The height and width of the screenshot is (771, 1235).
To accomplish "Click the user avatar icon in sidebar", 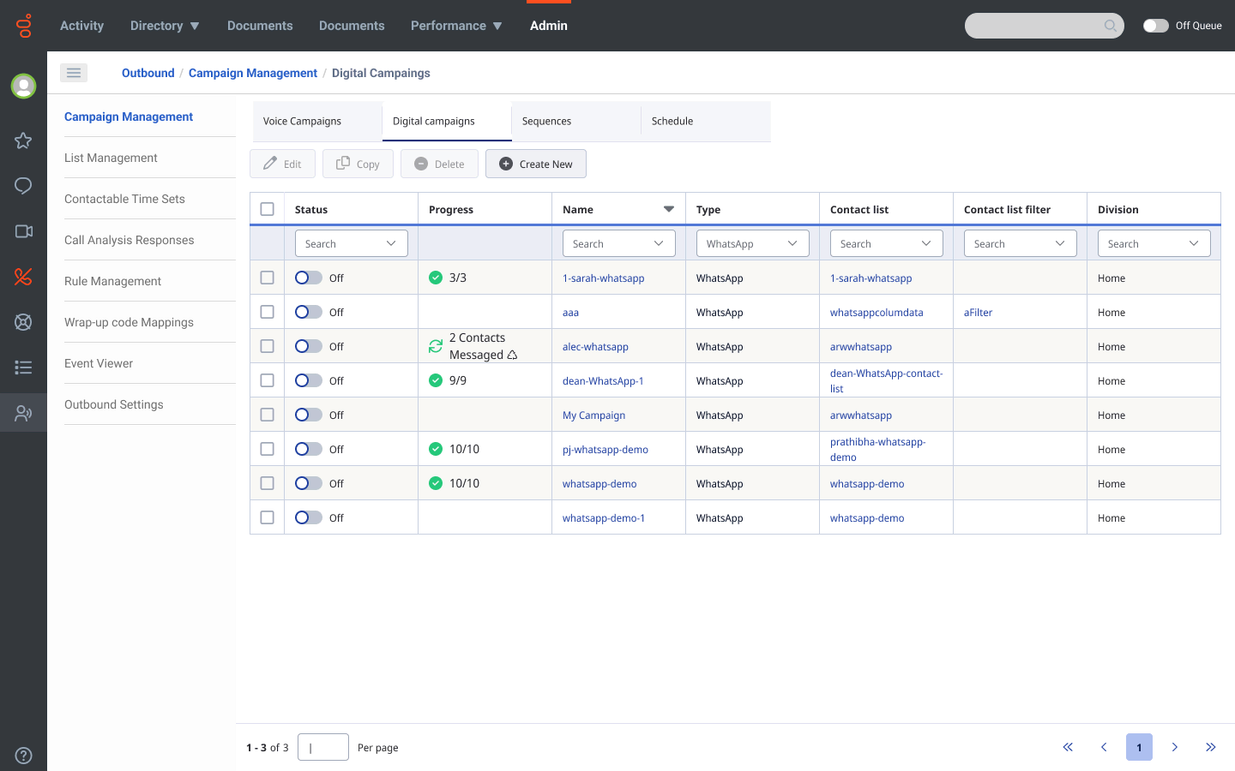I will coord(23,86).
